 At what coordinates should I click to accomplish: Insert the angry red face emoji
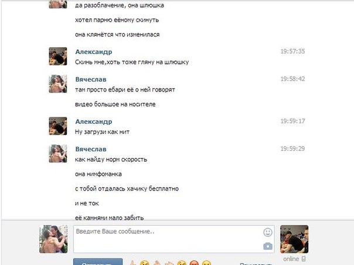pos(194,263)
